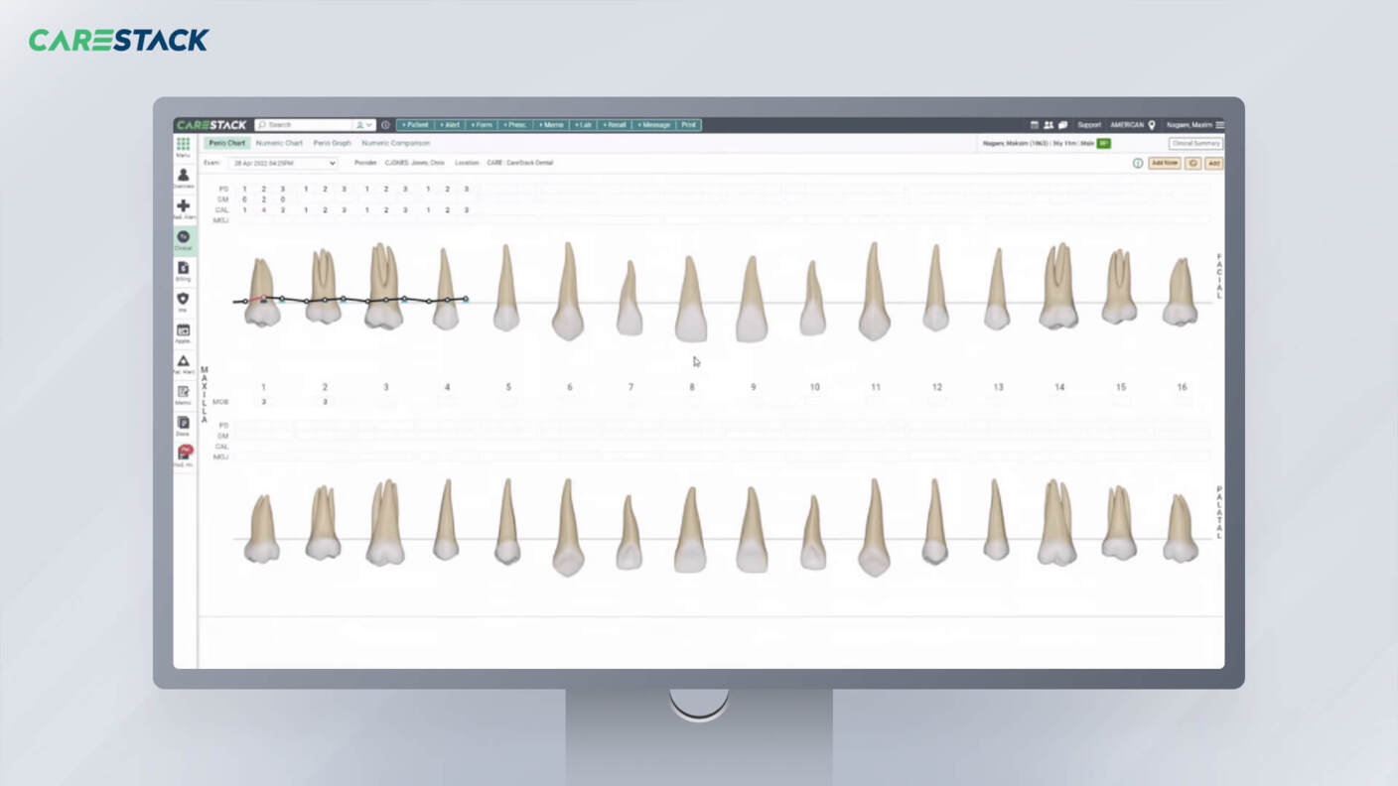The width and height of the screenshot is (1398, 786).
Task: Click tooth number 9 label
Action: [x=753, y=387]
